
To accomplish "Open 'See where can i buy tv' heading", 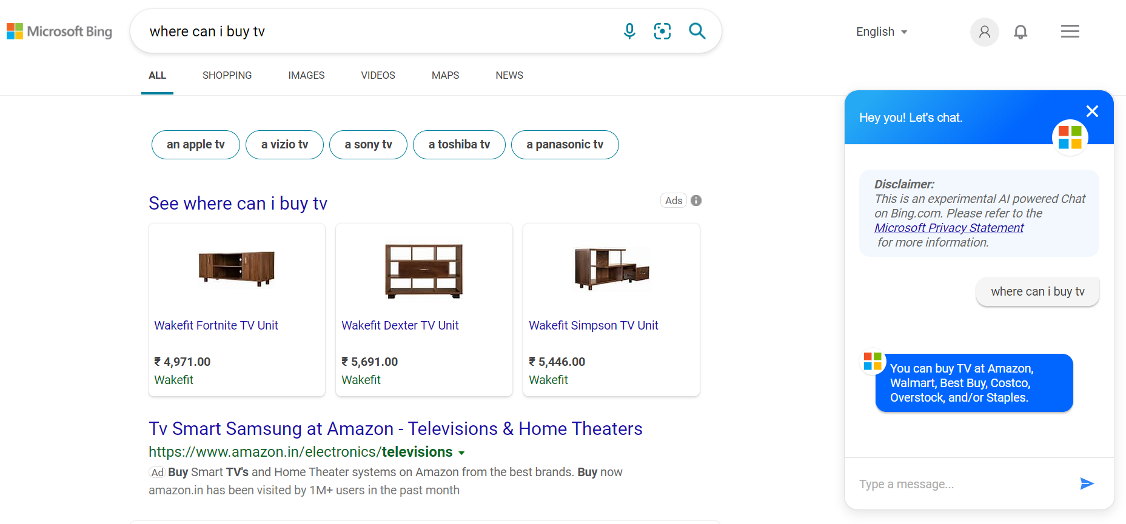I will coord(238,204).
